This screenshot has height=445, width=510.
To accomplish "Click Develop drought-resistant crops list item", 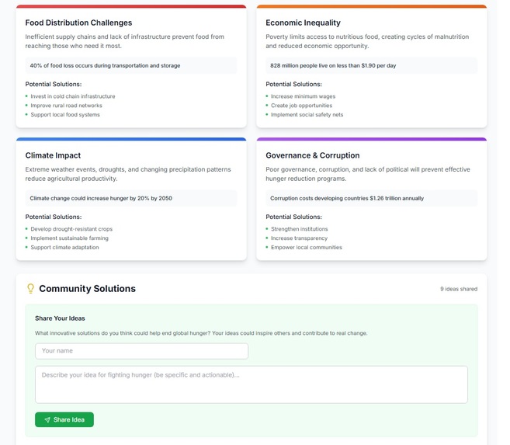I will click(x=71, y=229).
